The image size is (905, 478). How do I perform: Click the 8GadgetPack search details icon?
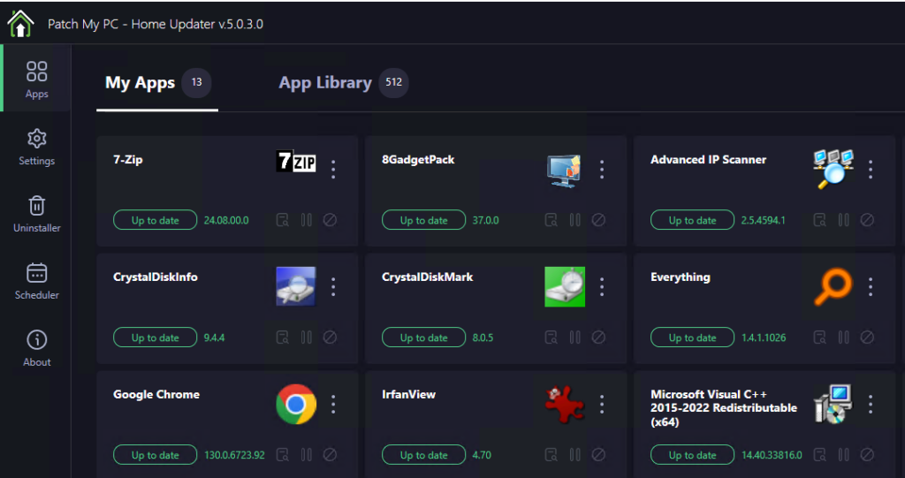point(551,220)
